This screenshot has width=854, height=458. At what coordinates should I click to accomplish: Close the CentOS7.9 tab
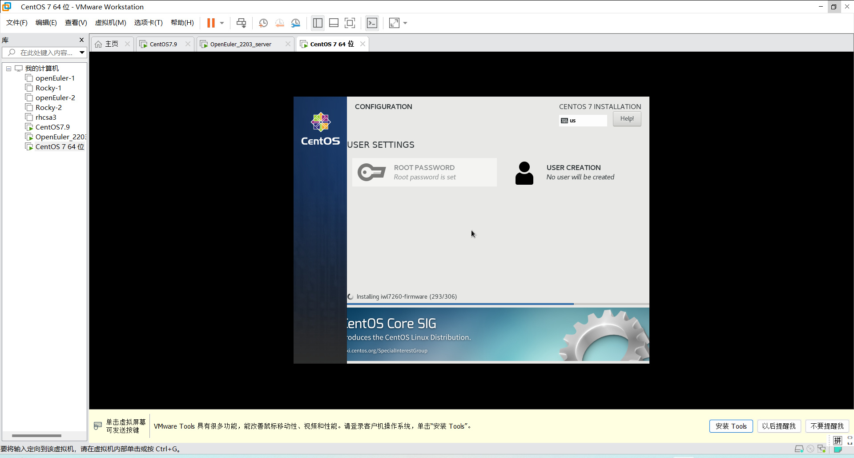188,44
